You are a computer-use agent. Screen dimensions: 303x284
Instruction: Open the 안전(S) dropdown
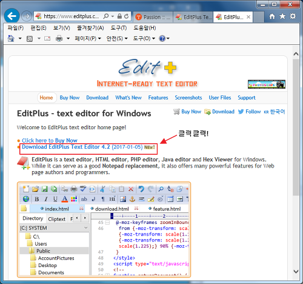coord(117,38)
